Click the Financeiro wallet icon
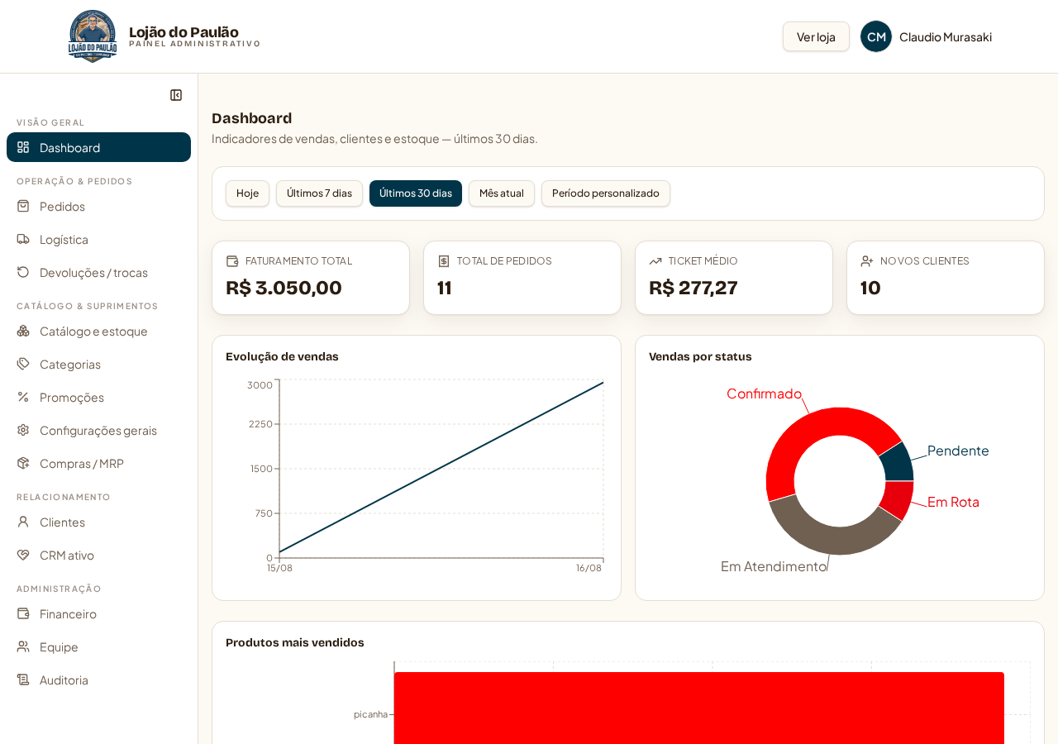The height and width of the screenshot is (744, 1058). tap(23, 613)
